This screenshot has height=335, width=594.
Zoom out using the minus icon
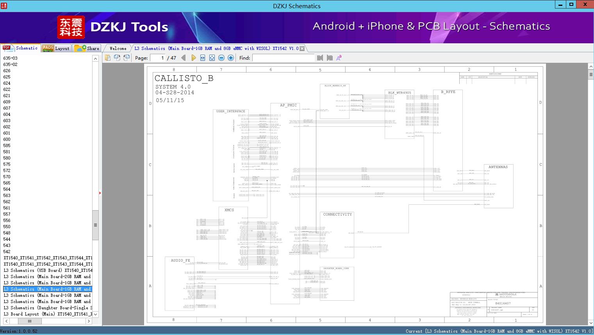pos(221,57)
